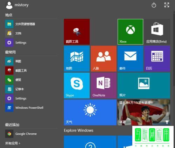Open the 体育 sports news tile
Viewport: 175px width, 148px height.
(144, 112)
